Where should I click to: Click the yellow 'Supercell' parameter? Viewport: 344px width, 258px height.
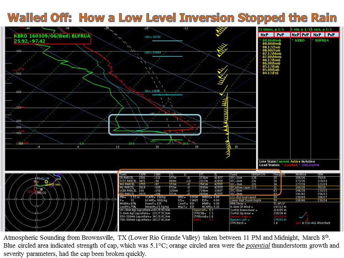coord(203,210)
